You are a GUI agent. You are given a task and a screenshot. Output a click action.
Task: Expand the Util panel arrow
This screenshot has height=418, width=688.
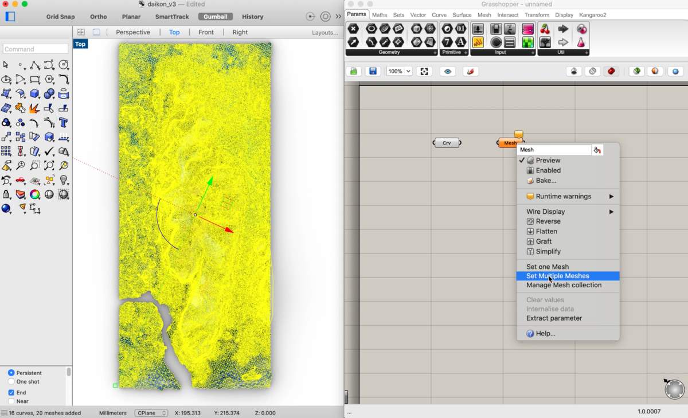[586, 53]
